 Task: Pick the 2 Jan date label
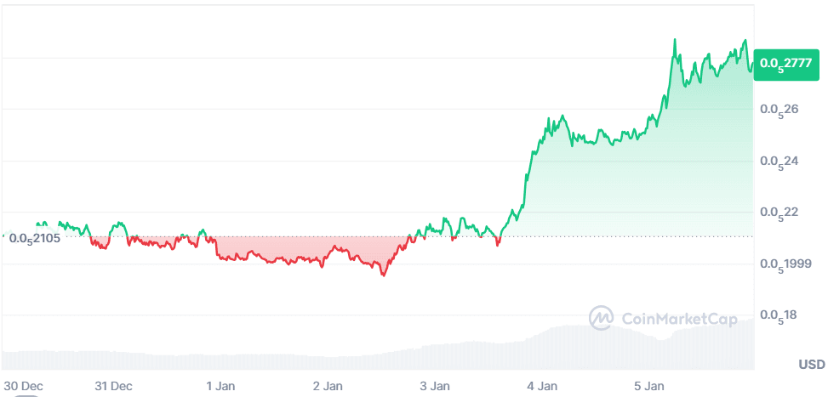[328, 386]
